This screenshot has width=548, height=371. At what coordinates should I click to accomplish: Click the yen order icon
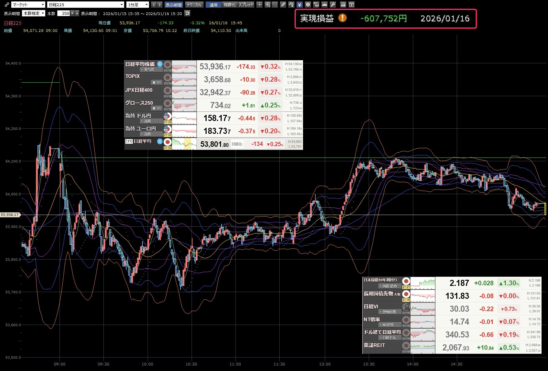click(x=299, y=5)
